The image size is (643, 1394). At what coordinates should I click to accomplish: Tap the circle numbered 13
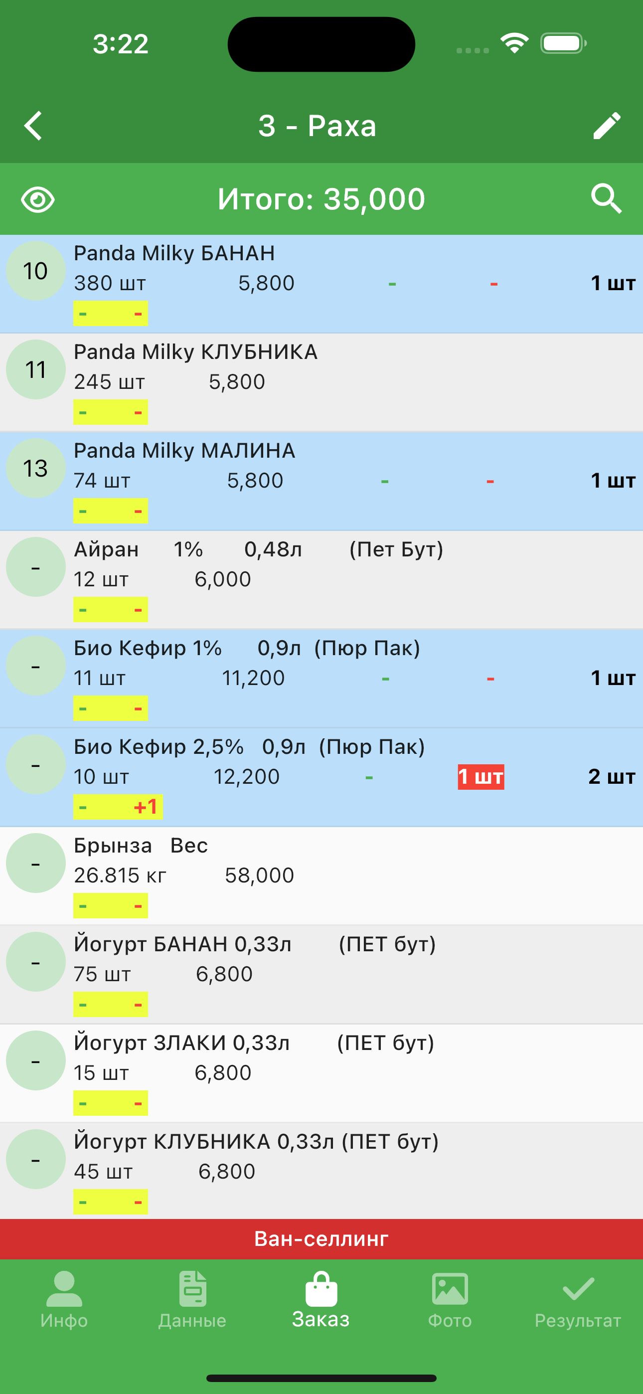tap(36, 469)
